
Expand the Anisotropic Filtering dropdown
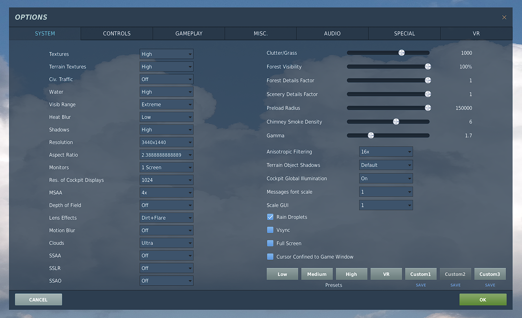pos(386,152)
